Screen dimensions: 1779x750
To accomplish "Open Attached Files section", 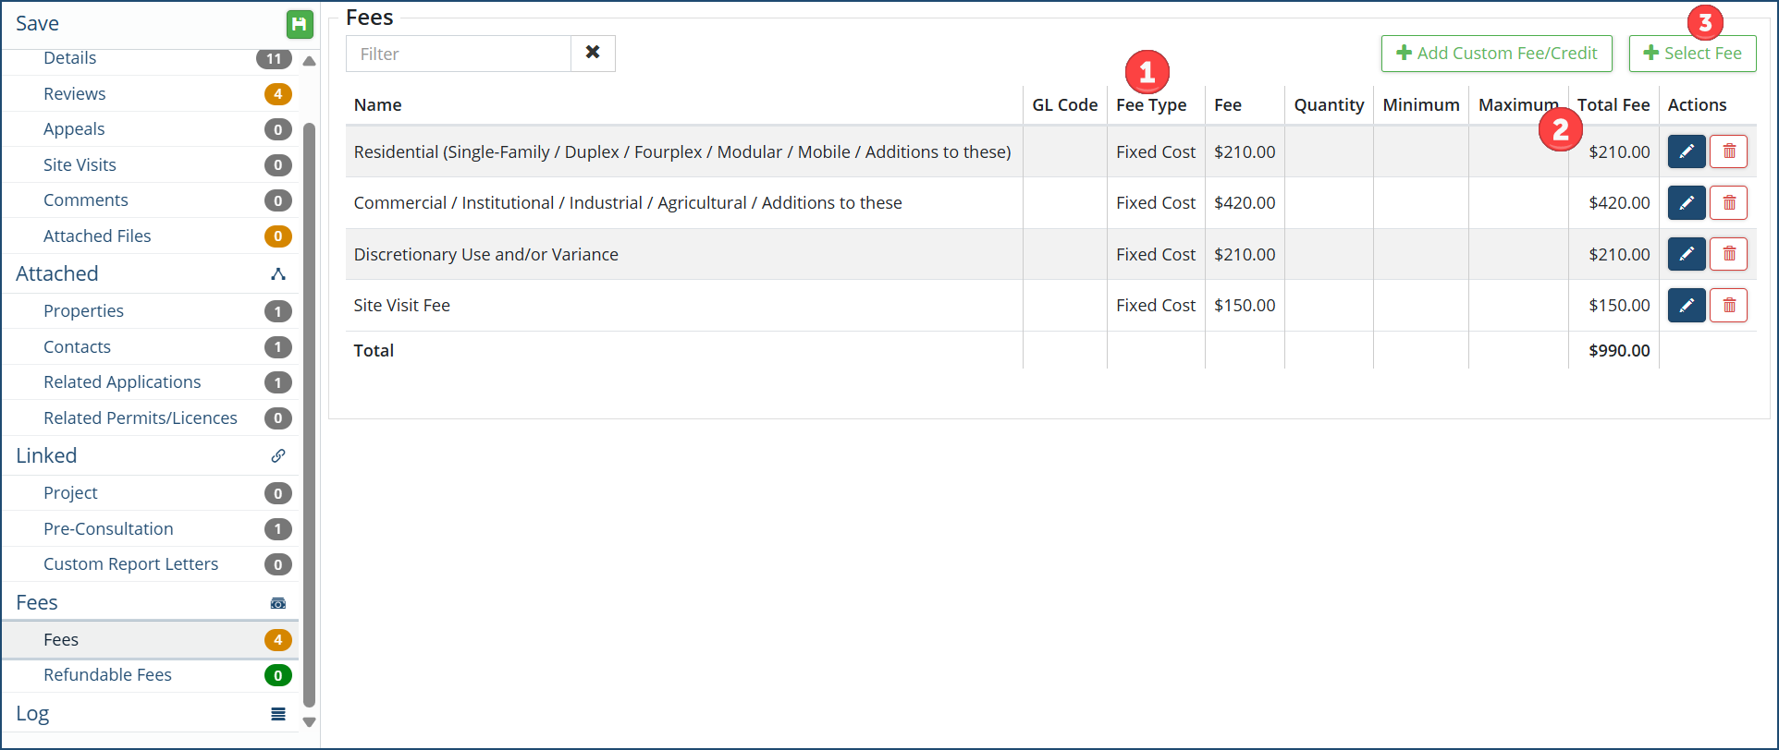I will pos(97,236).
